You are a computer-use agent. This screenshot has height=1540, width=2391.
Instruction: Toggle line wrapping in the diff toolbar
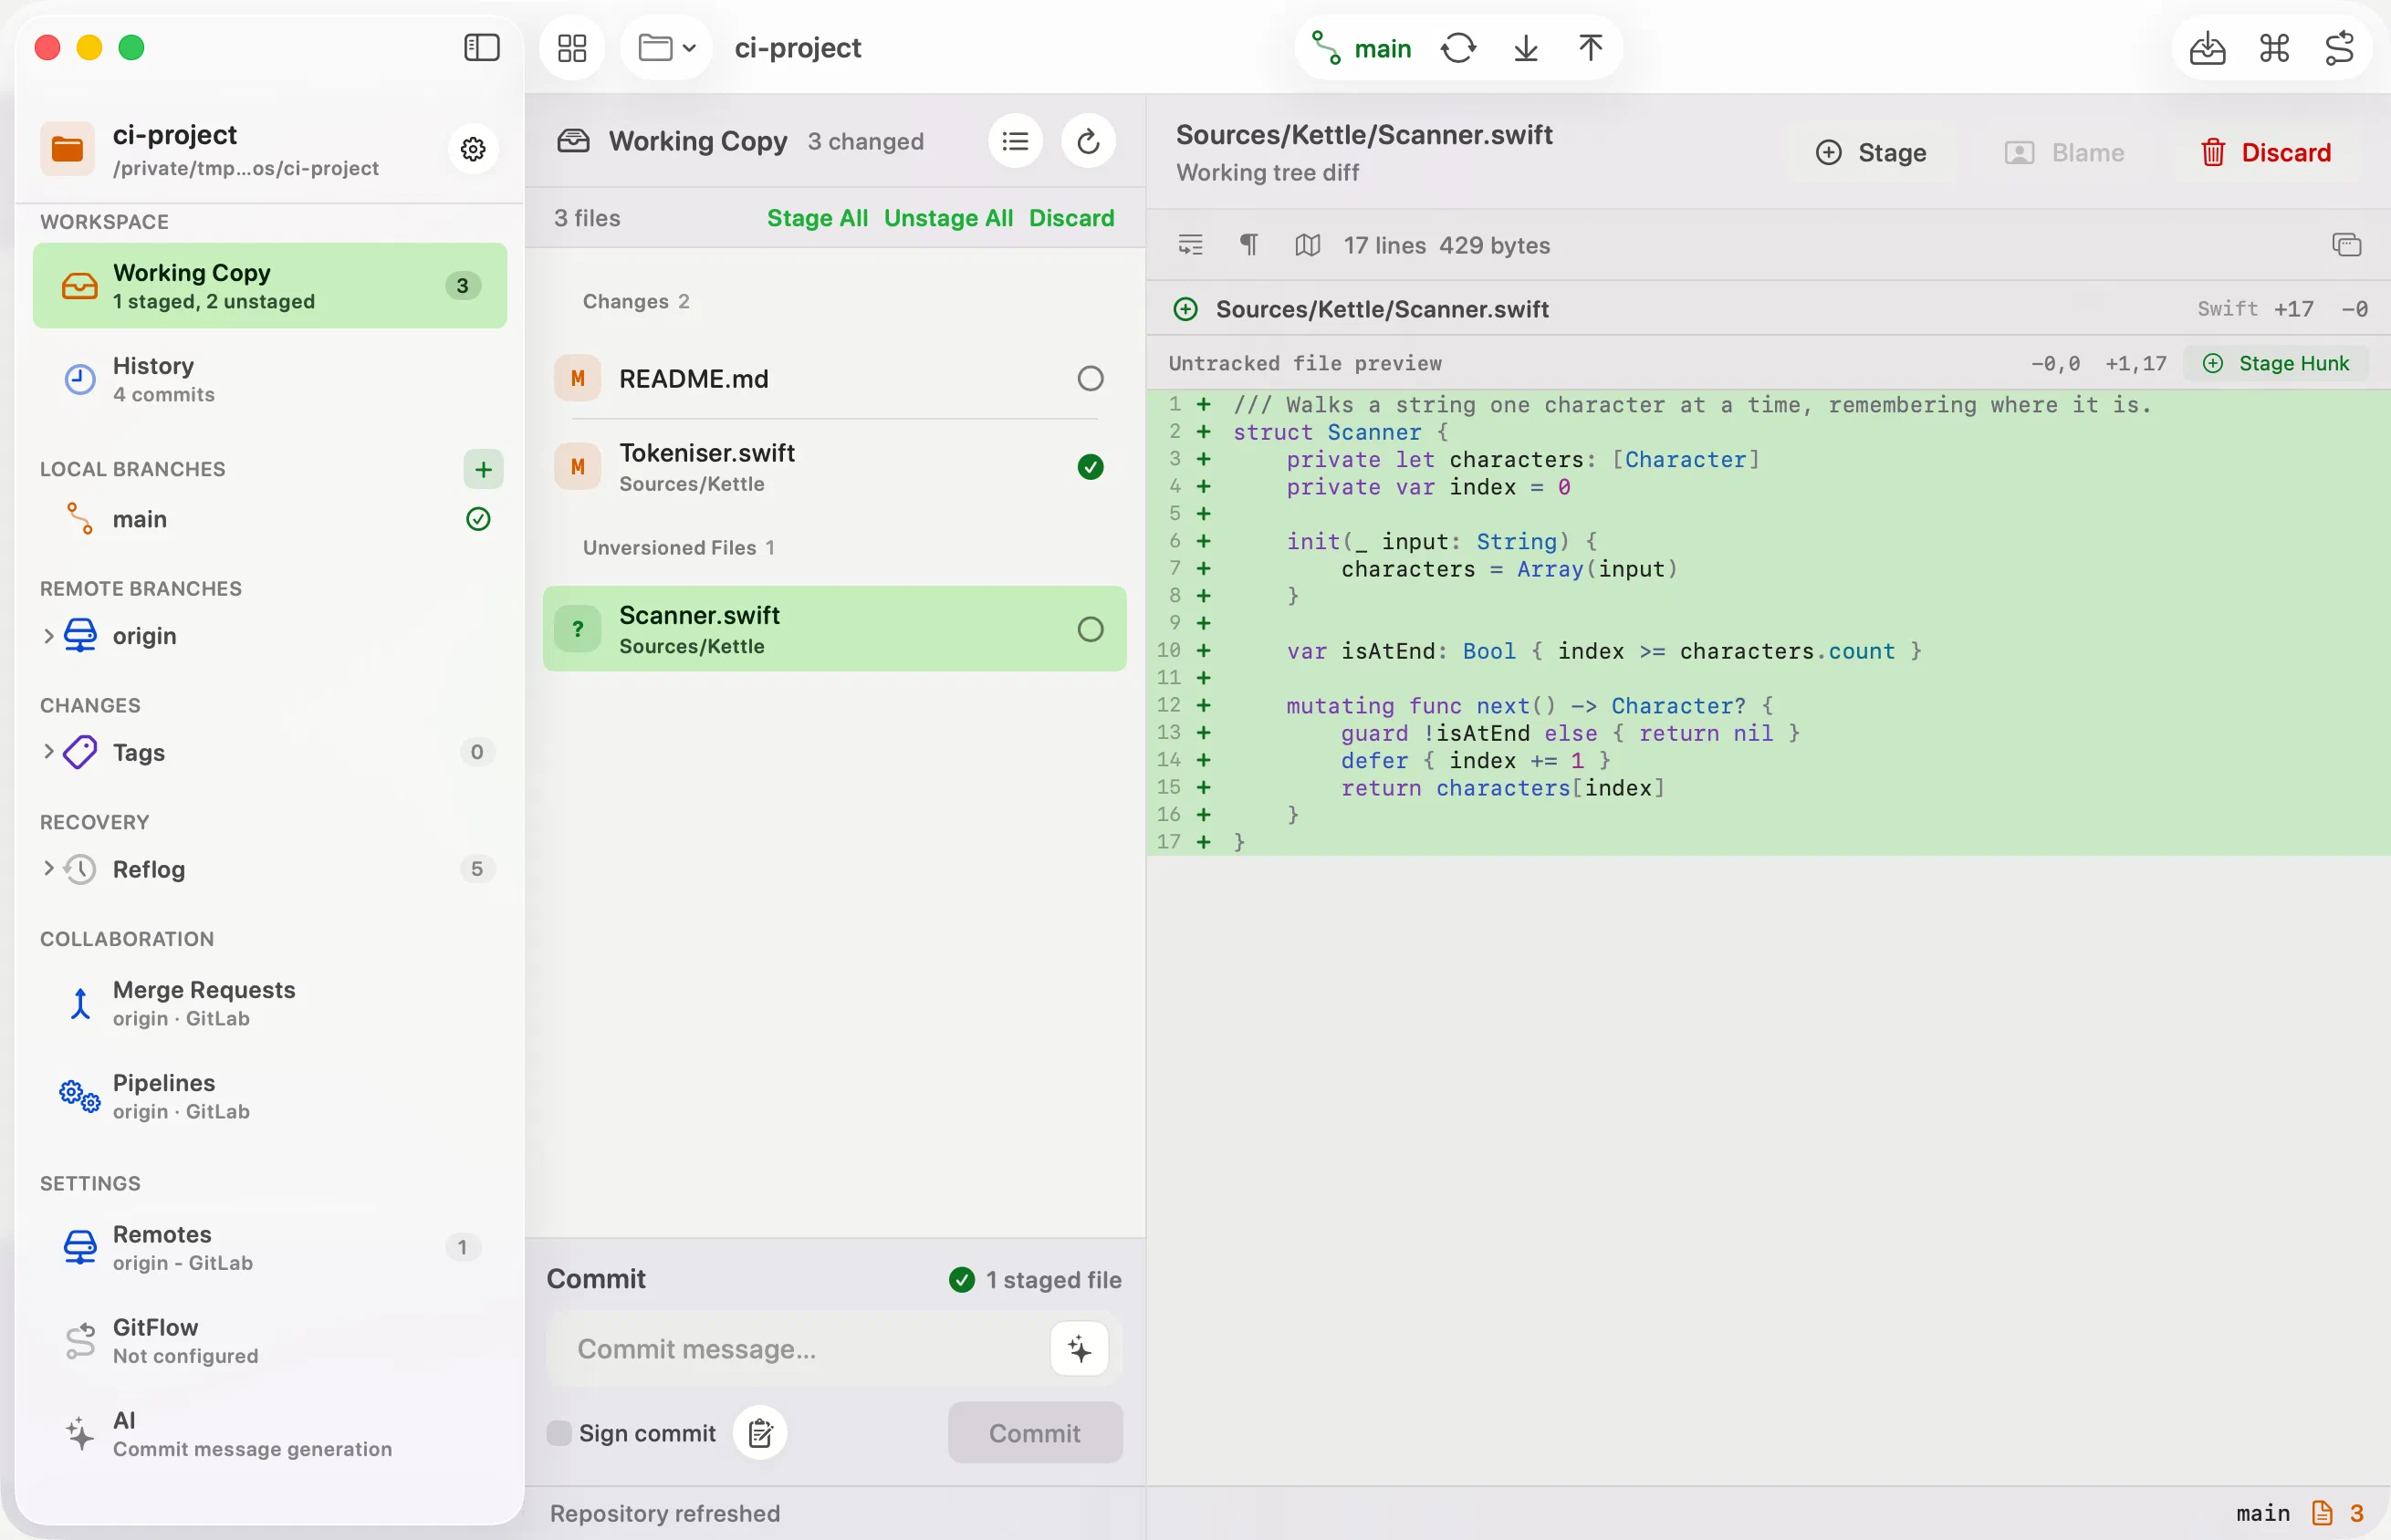(1190, 245)
